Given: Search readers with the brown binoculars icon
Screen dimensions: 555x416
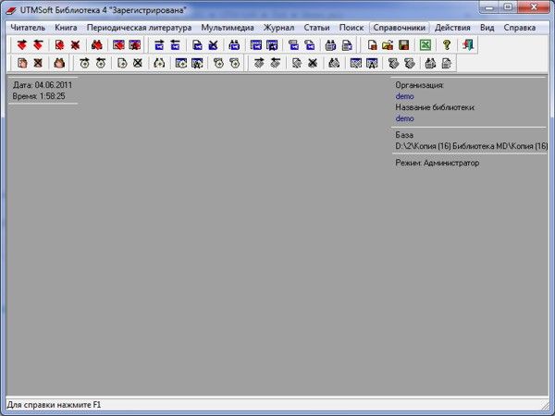Looking at the screenshot, I should (59, 63).
